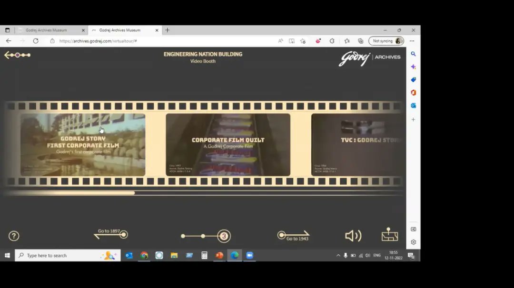The height and width of the screenshot is (288, 514).
Task: Open Edge sidebar search icon
Action: click(414, 54)
